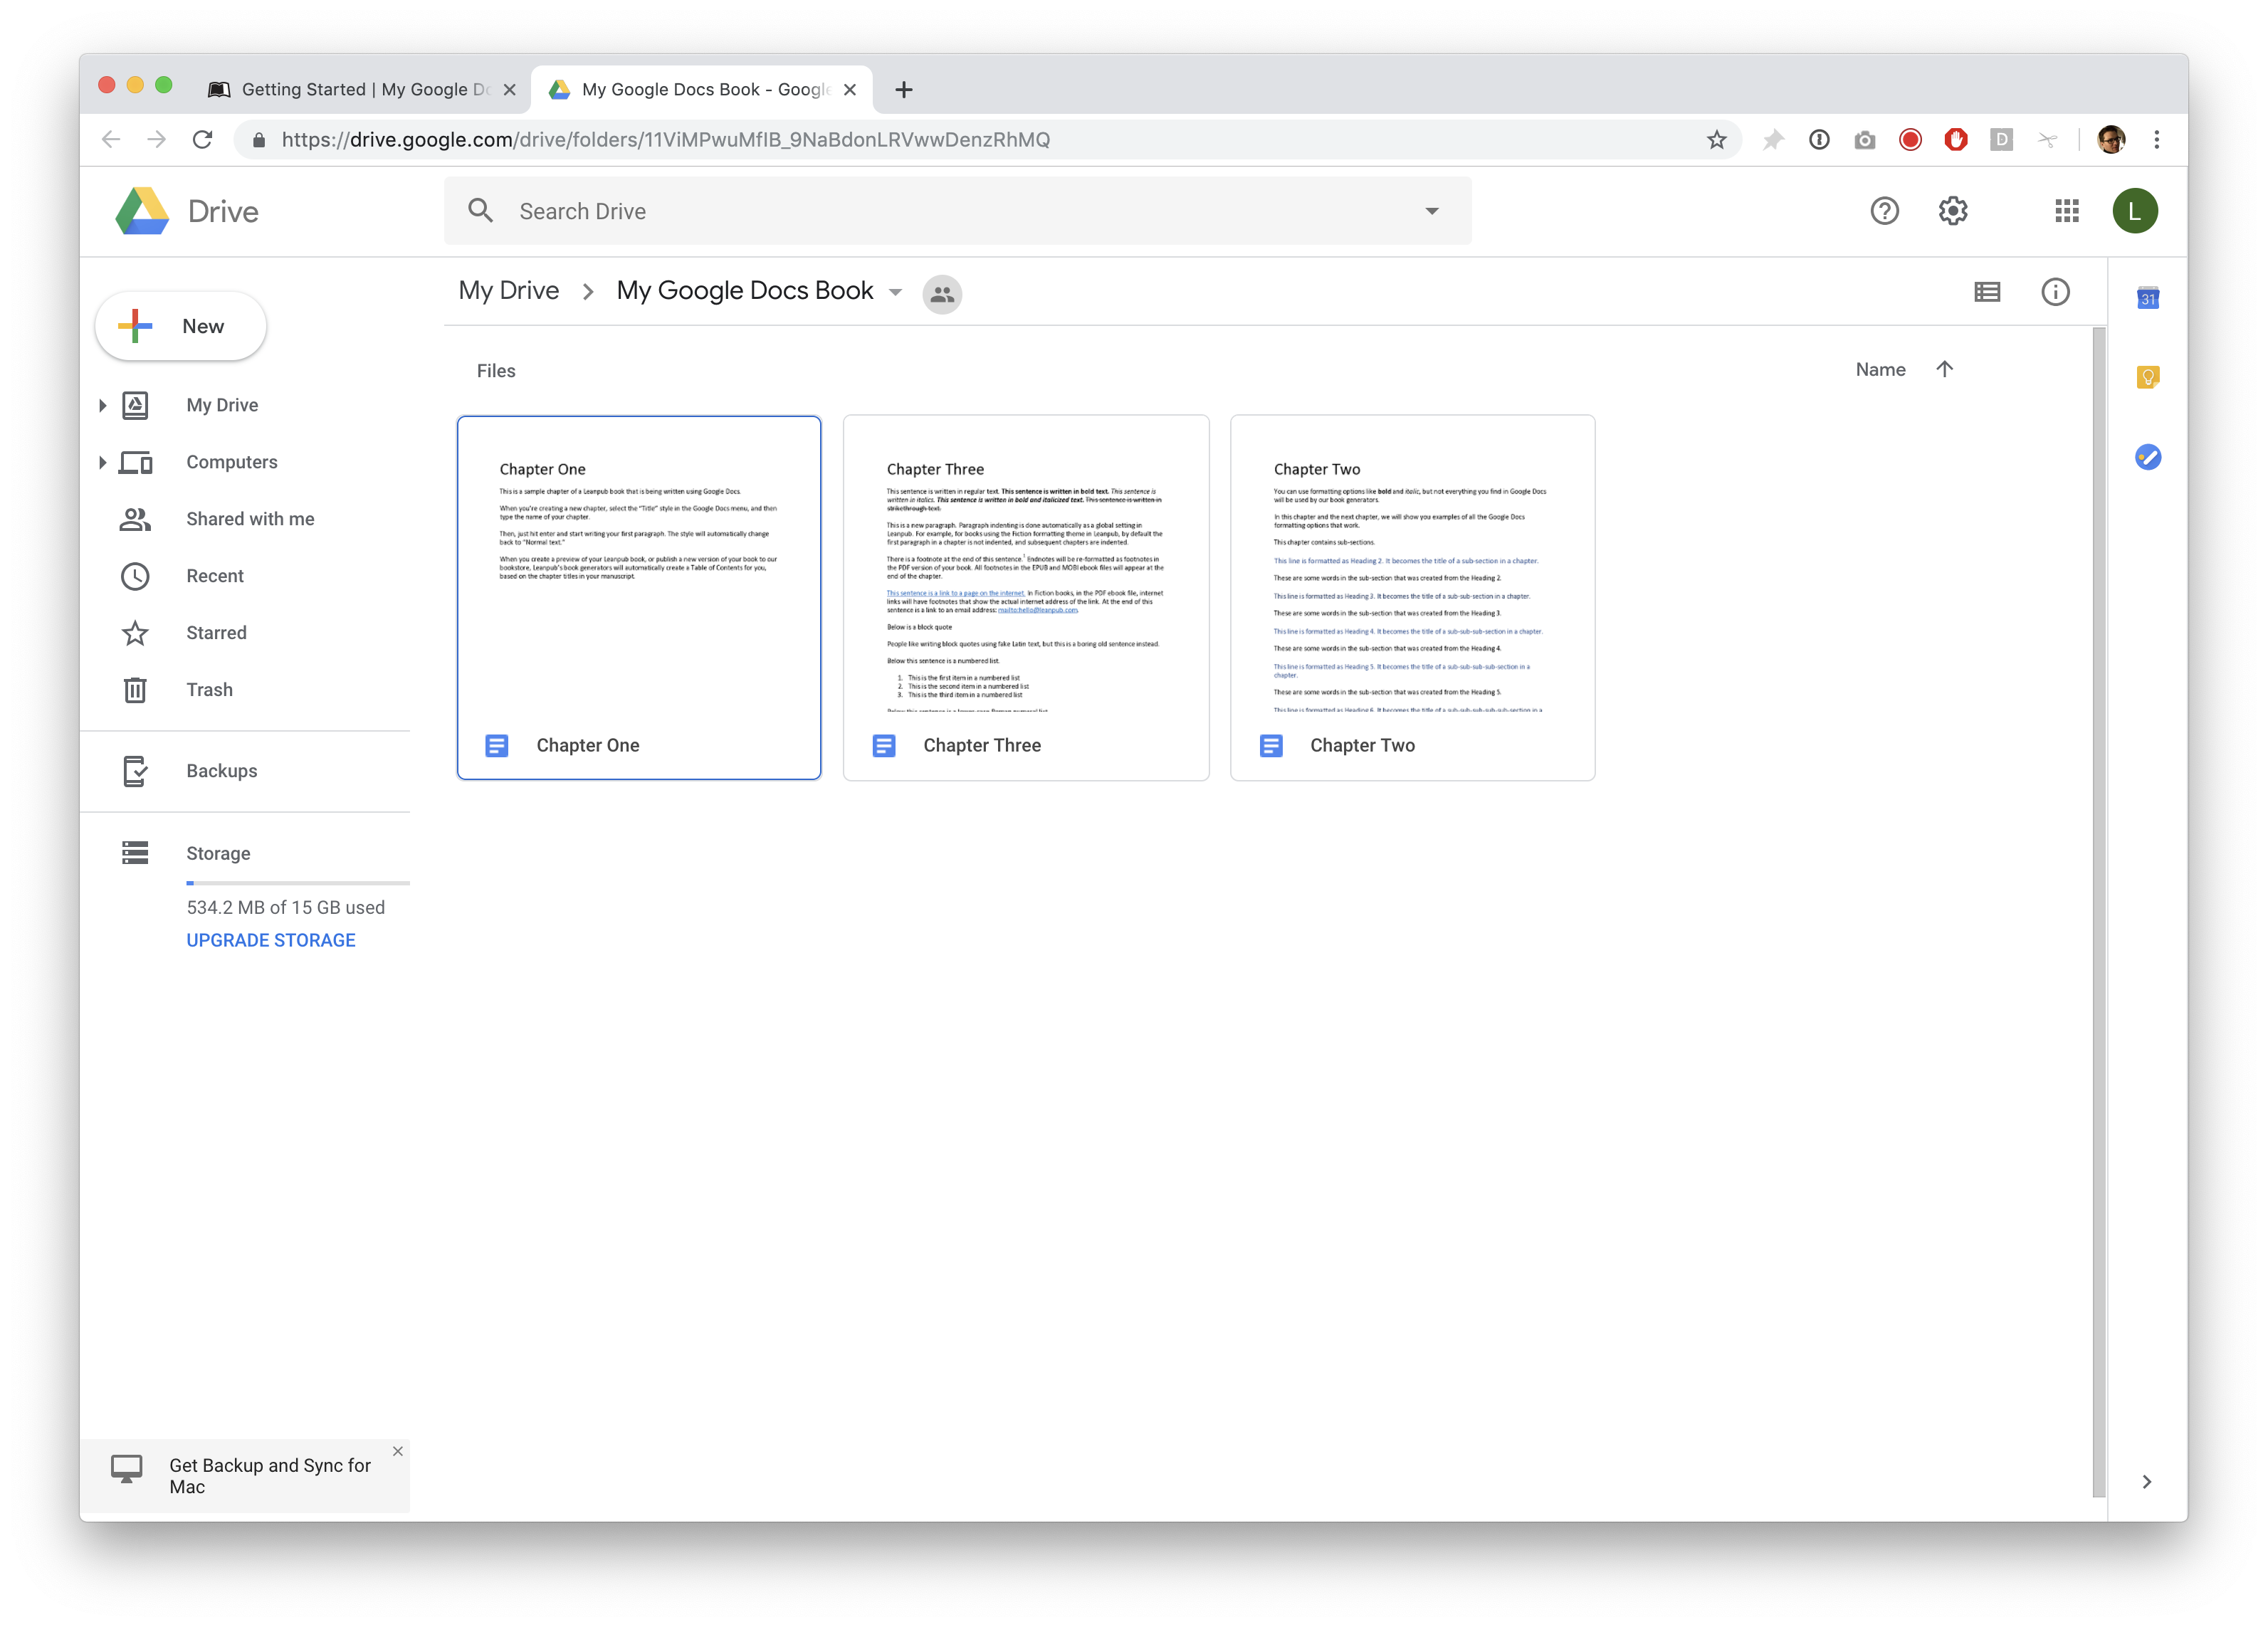Focus the Search Drive field

pos(958,211)
